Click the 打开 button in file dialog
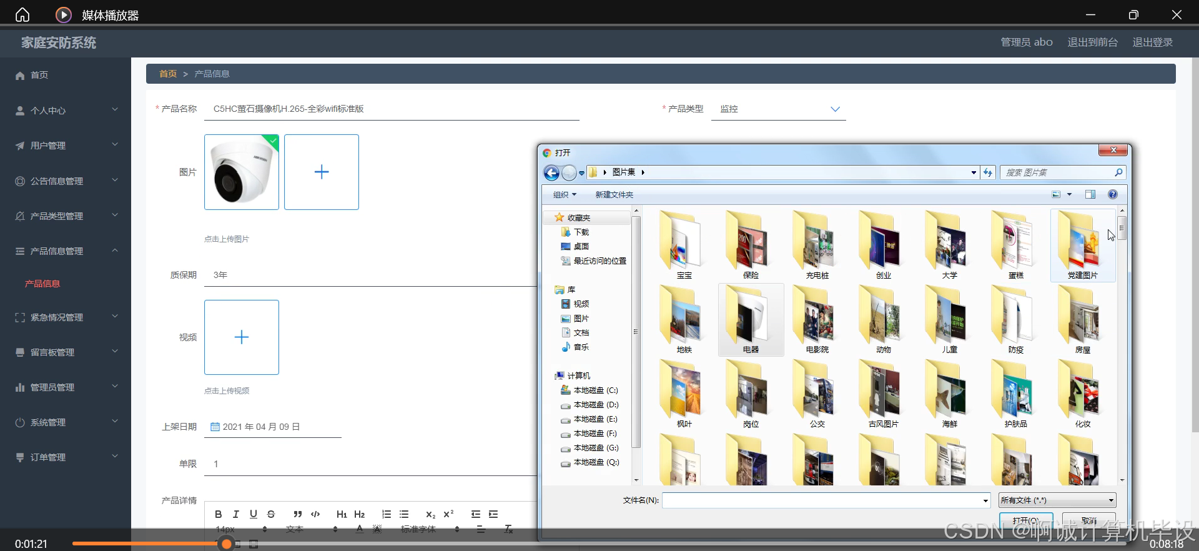1199x551 pixels. coord(1026,520)
